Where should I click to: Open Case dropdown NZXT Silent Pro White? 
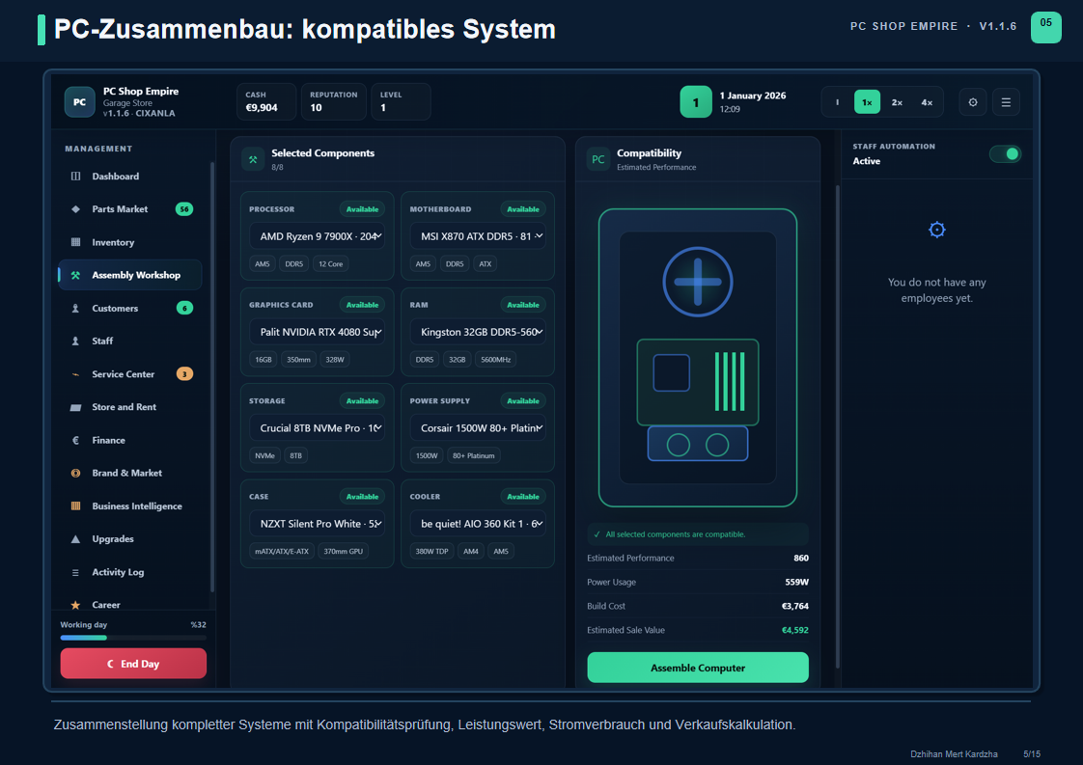click(x=317, y=524)
